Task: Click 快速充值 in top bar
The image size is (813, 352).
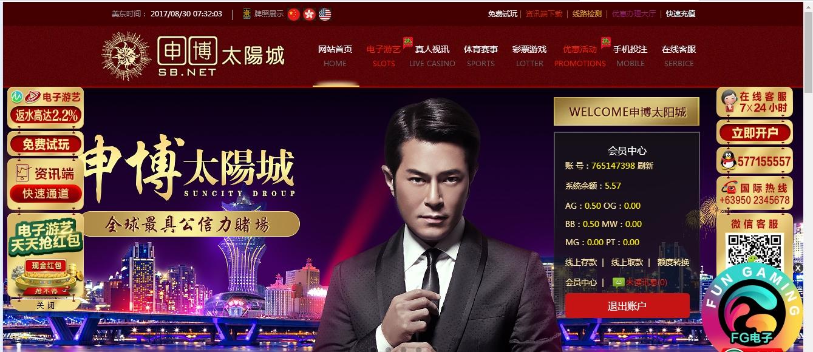Action: pos(681,13)
